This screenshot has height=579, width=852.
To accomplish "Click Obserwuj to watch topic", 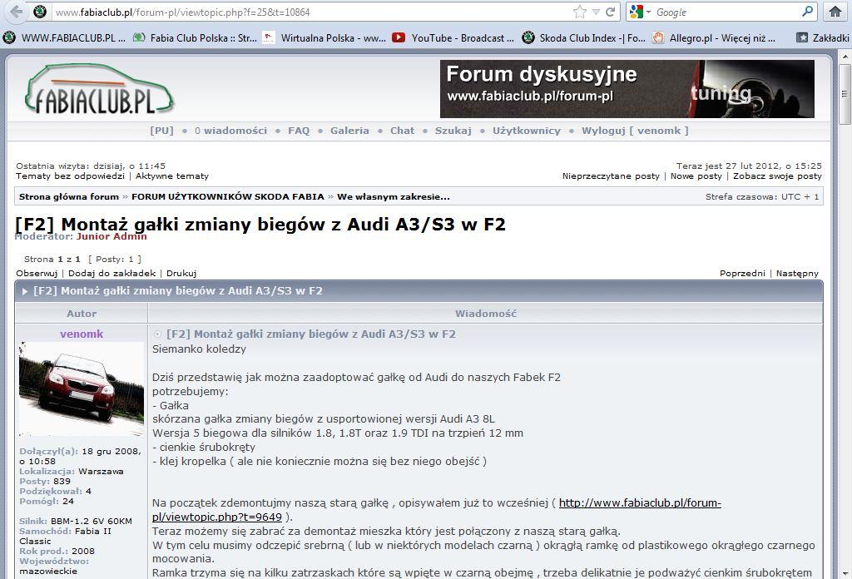I will pos(37,273).
